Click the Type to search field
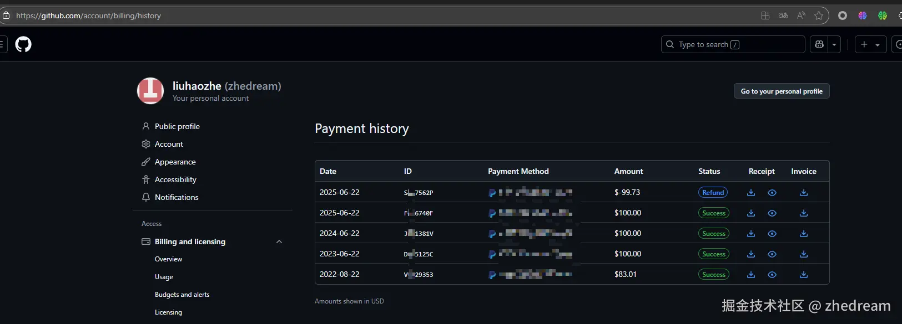This screenshot has width=902, height=324. click(733, 44)
